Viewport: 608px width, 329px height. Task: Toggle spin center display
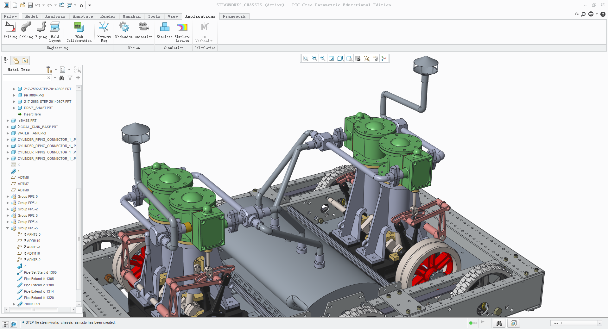(384, 58)
